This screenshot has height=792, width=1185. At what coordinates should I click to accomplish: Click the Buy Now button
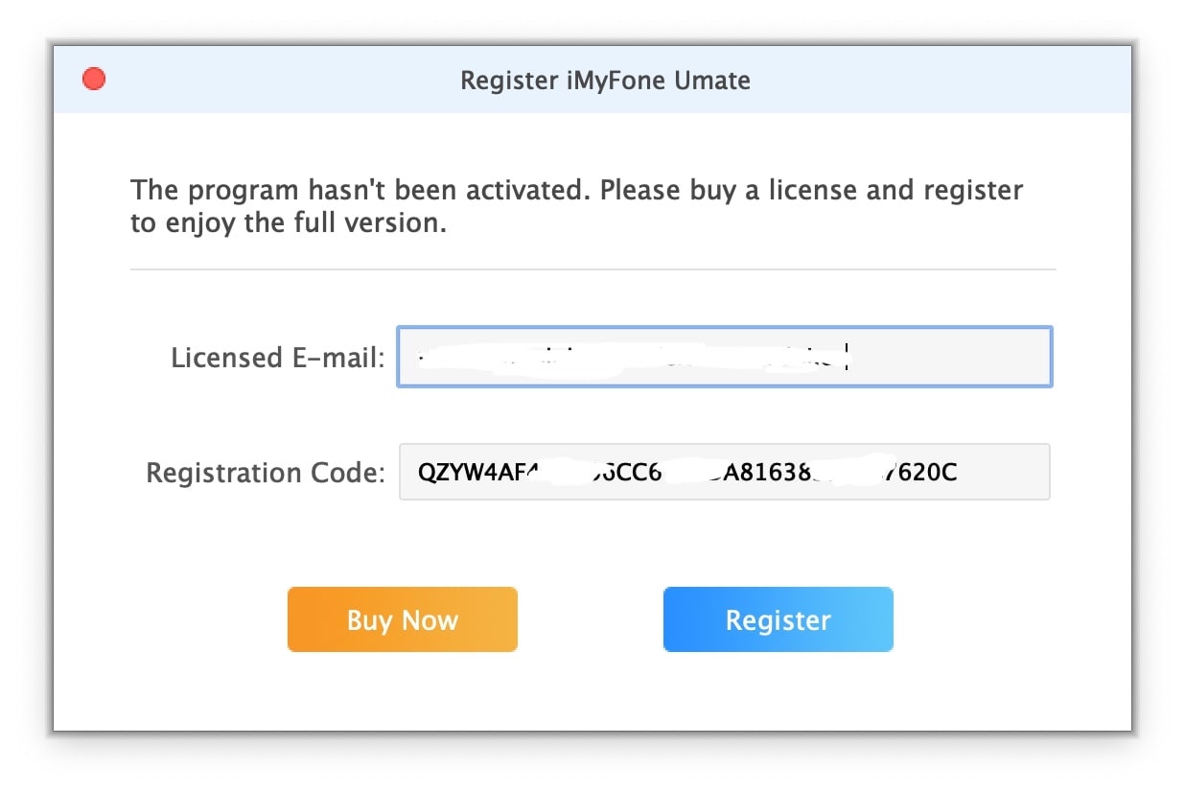tap(403, 619)
